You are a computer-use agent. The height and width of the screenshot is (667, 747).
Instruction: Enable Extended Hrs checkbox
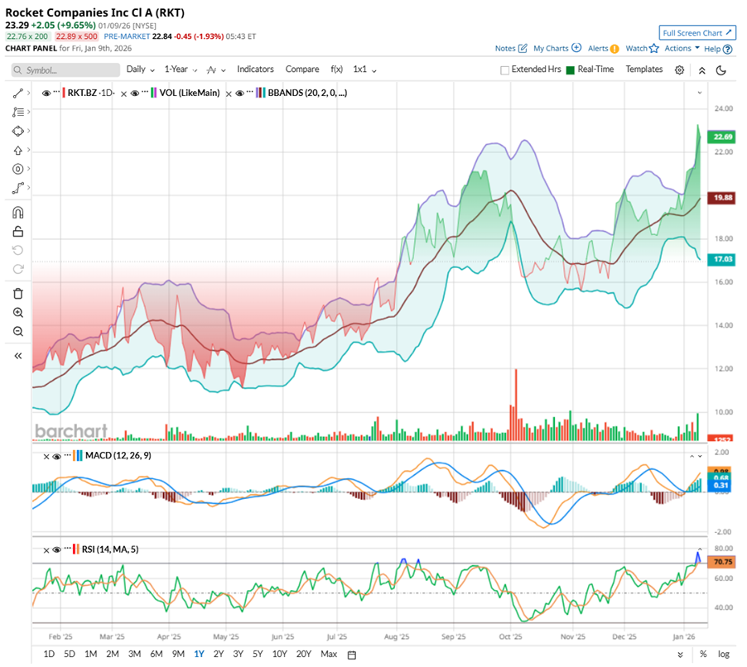click(504, 70)
